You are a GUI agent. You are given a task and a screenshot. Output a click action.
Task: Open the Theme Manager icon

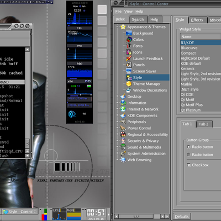pyautogui.click(x=129, y=84)
